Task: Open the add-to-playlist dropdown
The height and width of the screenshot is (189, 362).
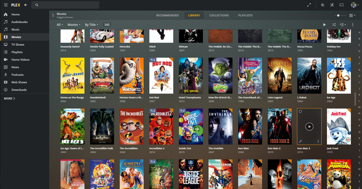Action: pos(343,25)
